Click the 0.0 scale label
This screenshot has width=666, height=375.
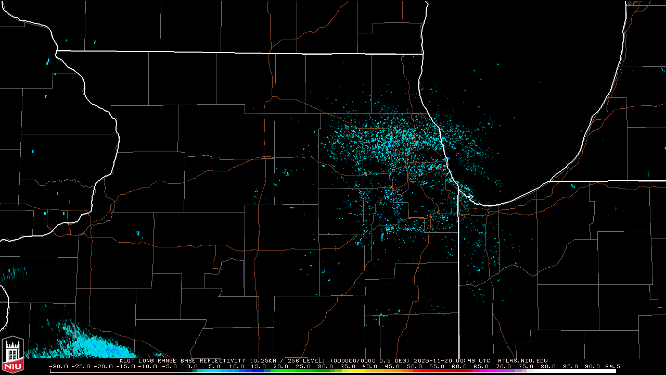(x=193, y=366)
